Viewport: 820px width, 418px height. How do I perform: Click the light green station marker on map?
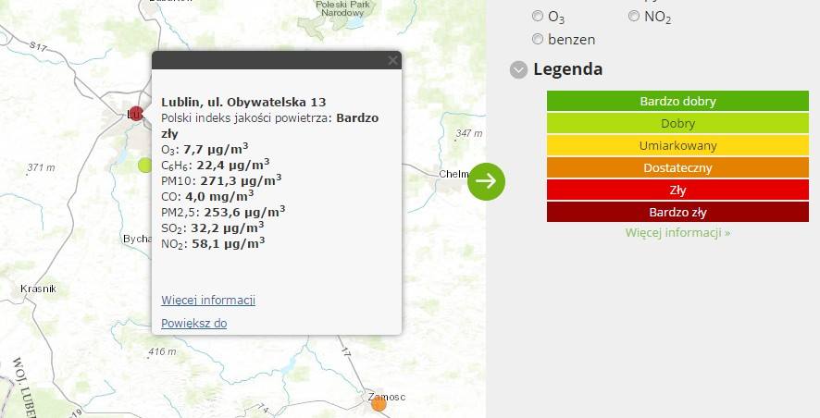pos(145,166)
